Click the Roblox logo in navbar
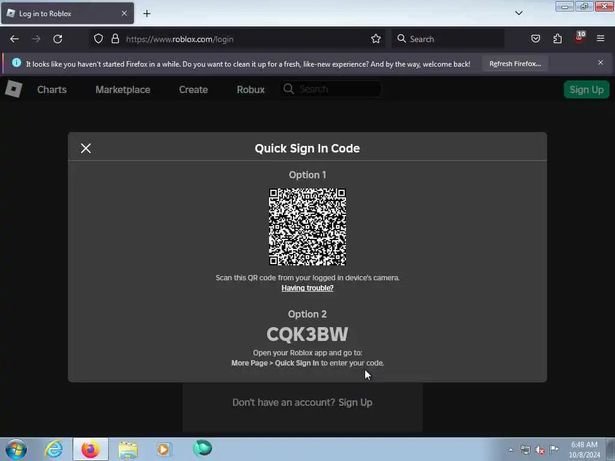The height and width of the screenshot is (461, 615). point(14,89)
